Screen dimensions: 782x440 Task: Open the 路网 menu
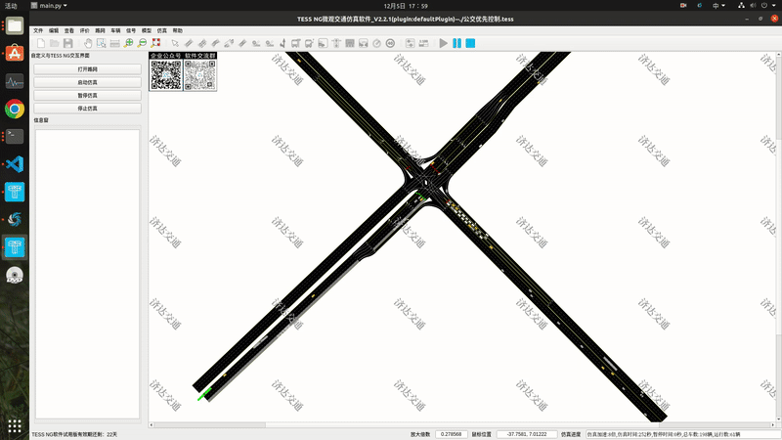tap(100, 31)
